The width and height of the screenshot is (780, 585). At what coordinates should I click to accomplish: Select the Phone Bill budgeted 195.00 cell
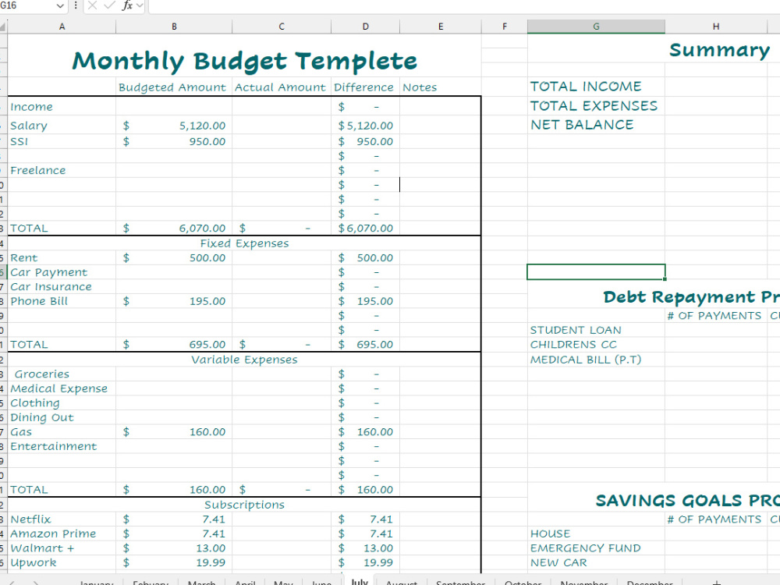tap(174, 301)
